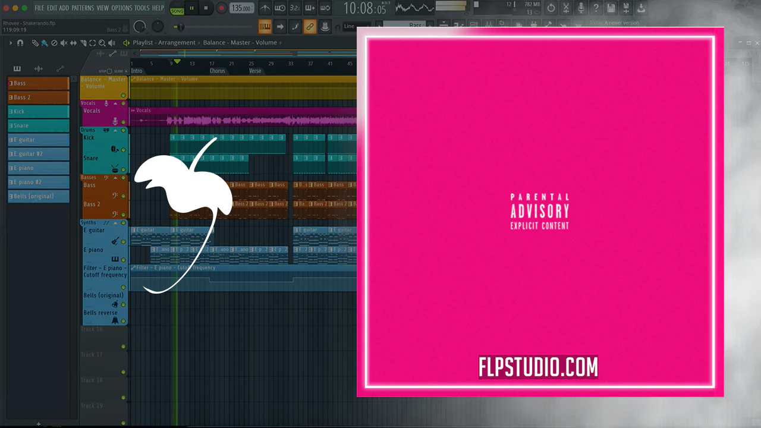Viewport: 761px width, 428px height.
Task: Select the playlist Mute tool
Action: click(64, 43)
